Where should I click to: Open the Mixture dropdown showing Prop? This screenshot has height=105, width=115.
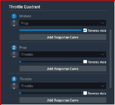pos(63,23)
